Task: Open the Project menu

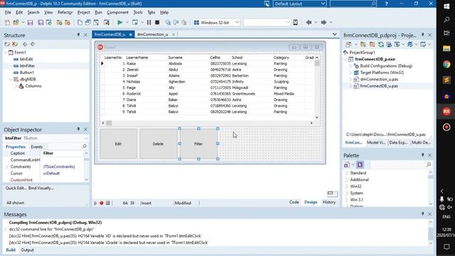Action: [x=84, y=13]
